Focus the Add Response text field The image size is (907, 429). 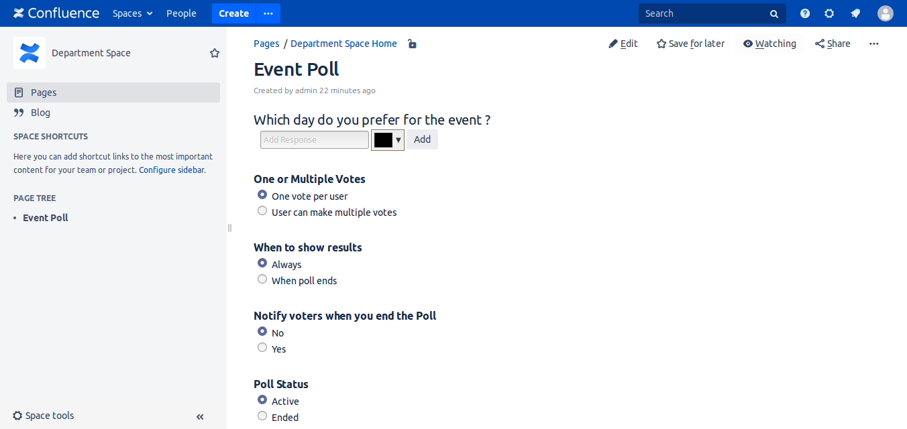click(314, 140)
